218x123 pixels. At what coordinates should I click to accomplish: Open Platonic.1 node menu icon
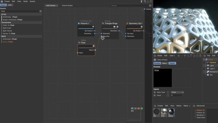(x=93, y=27)
